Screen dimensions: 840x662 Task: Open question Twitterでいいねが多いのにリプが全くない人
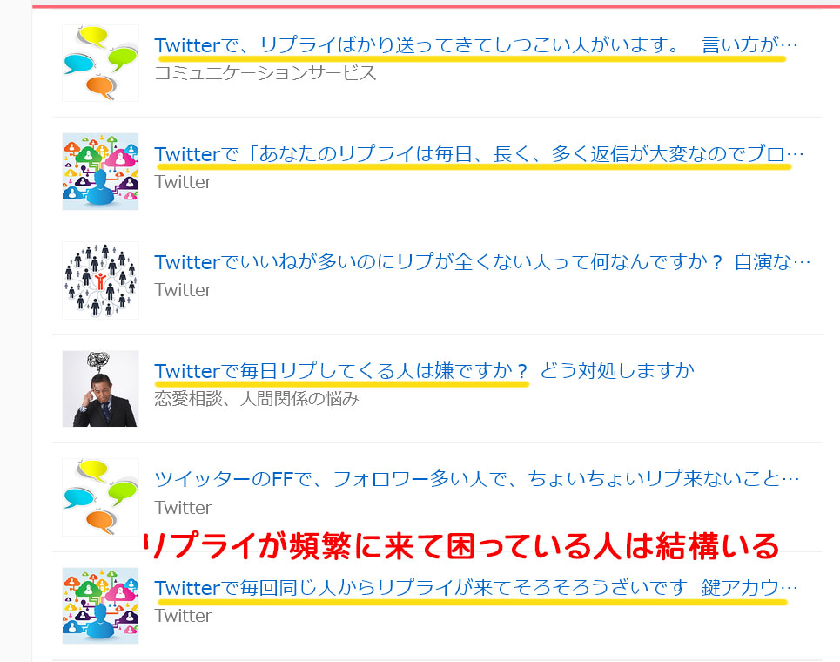point(482,262)
